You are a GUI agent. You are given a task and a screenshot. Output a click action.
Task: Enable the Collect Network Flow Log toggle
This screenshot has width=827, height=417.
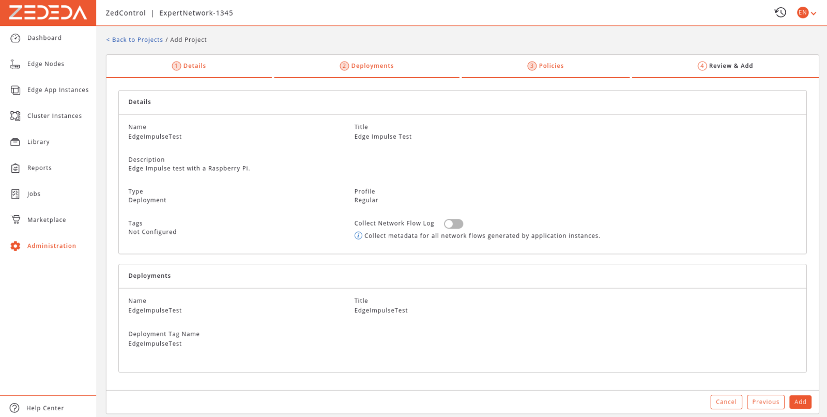click(x=453, y=224)
